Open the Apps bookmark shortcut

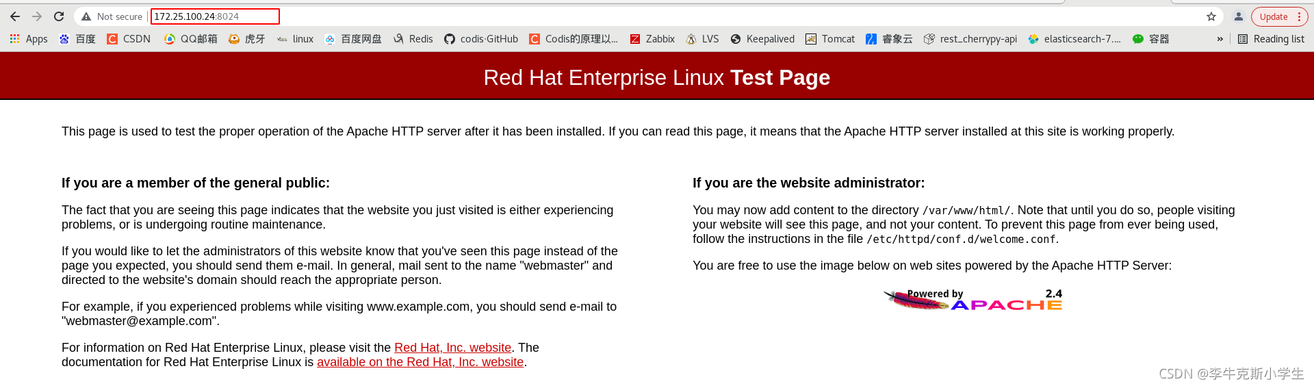29,39
